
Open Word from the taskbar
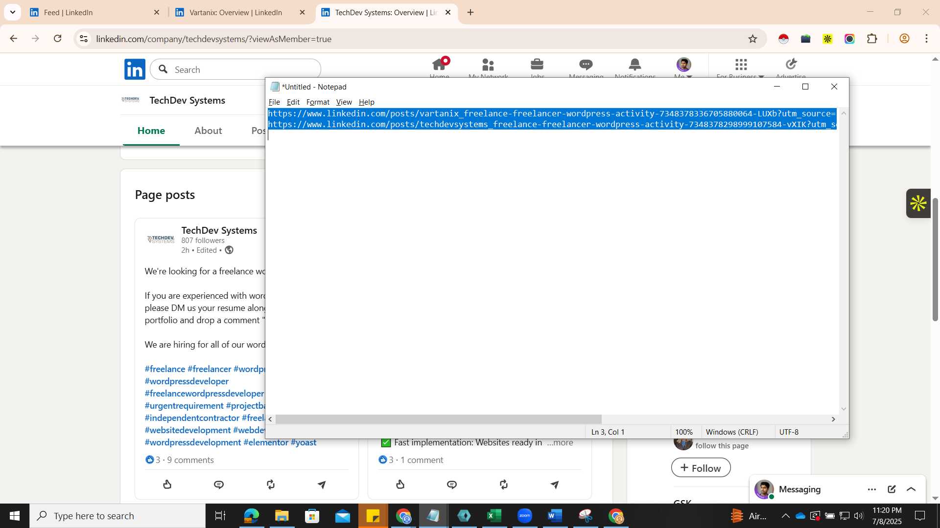click(555, 516)
